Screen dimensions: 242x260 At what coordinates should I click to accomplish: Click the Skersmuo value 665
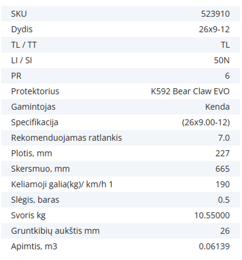tap(222, 169)
